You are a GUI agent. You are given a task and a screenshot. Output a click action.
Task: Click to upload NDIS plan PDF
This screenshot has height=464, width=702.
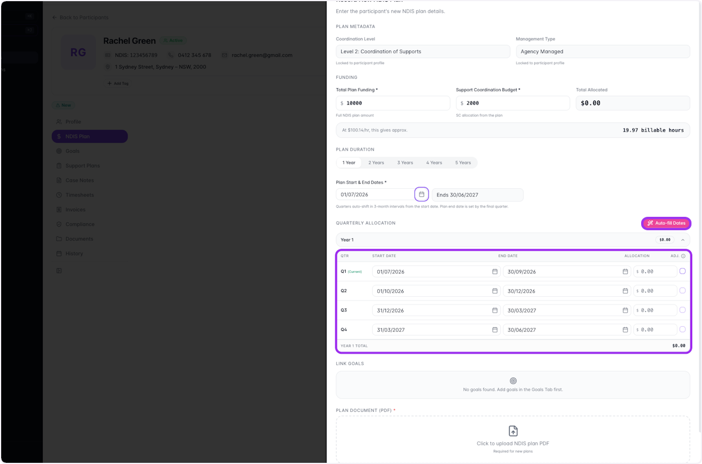pos(513,439)
